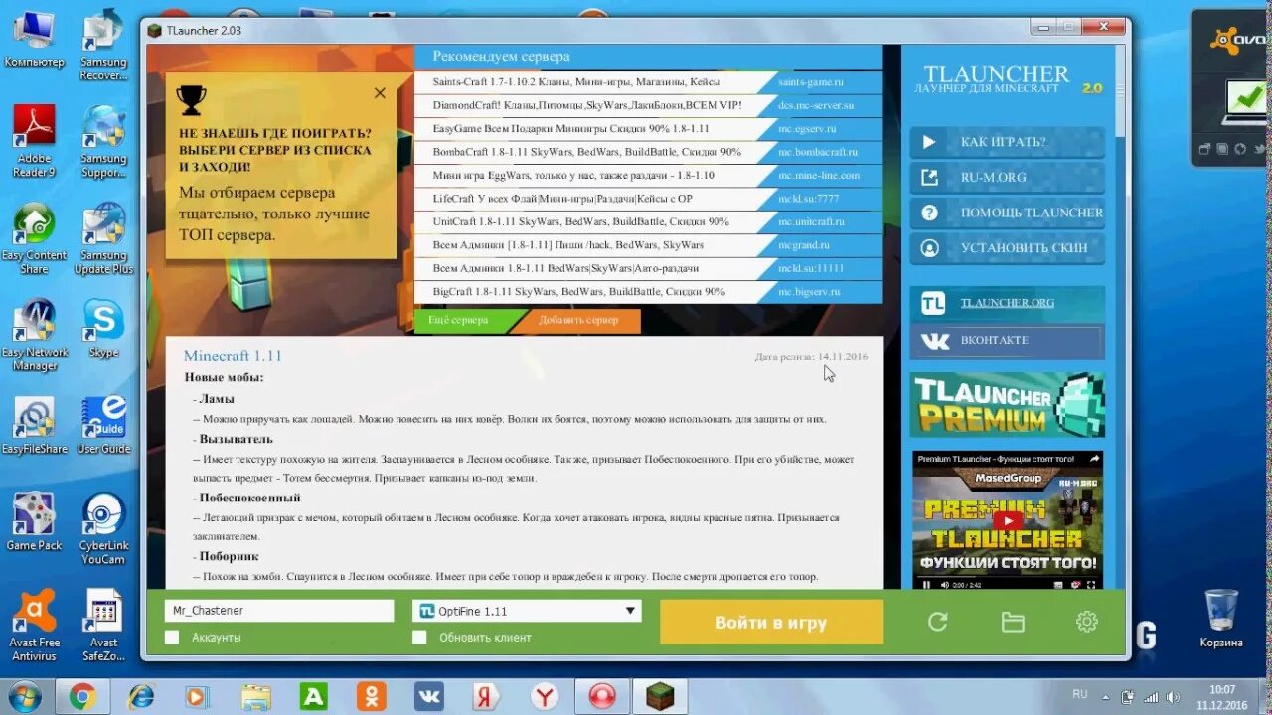
Task: Open Avast Free Antivirus shortcut
Action: click(34, 626)
